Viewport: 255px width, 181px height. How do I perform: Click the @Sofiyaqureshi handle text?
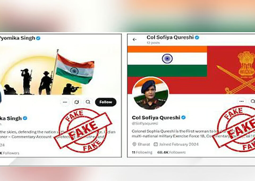145,124
